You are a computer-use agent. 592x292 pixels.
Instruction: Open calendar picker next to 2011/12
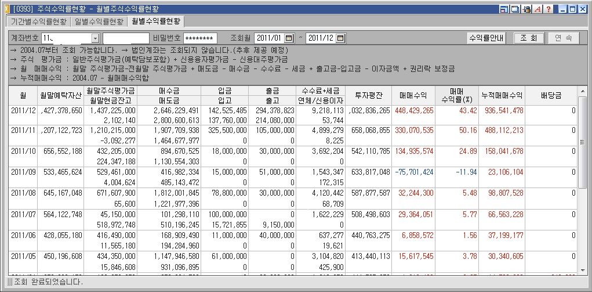(x=340, y=38)
